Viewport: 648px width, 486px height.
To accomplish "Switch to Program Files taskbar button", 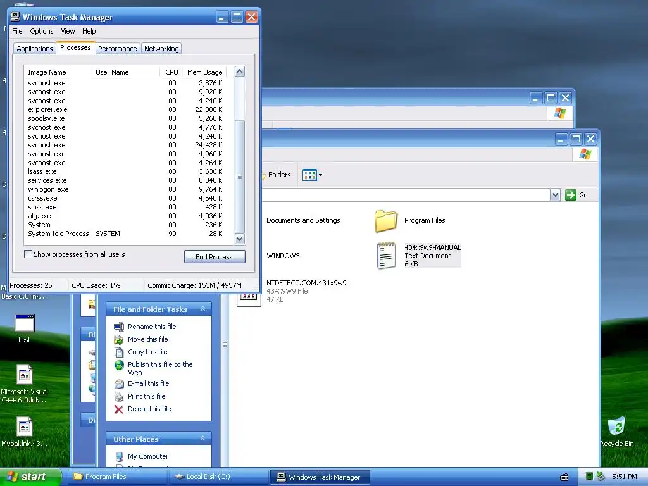I will pyautogui.click(x=118, y=477).
